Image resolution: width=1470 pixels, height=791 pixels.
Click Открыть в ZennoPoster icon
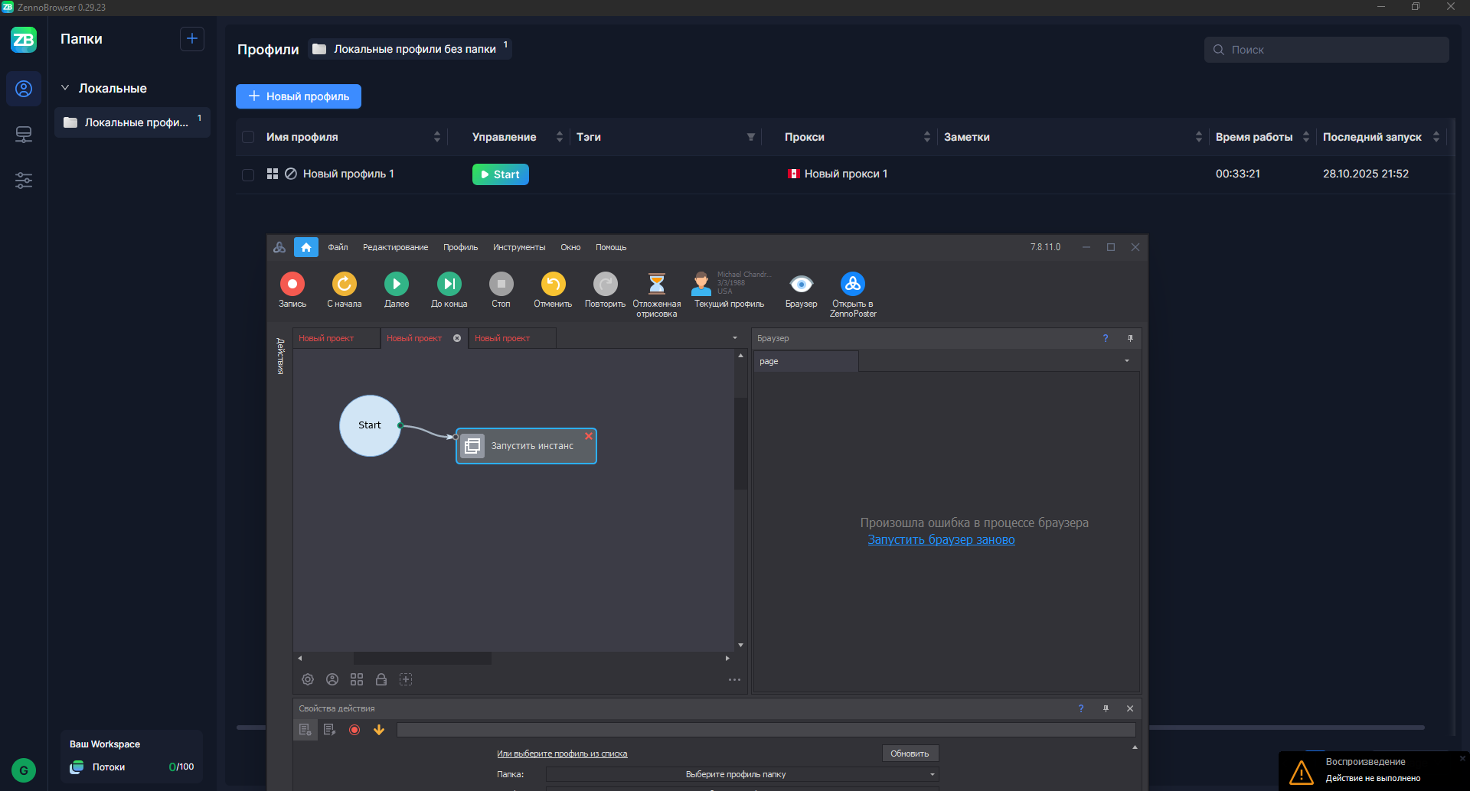pos(852,284)
